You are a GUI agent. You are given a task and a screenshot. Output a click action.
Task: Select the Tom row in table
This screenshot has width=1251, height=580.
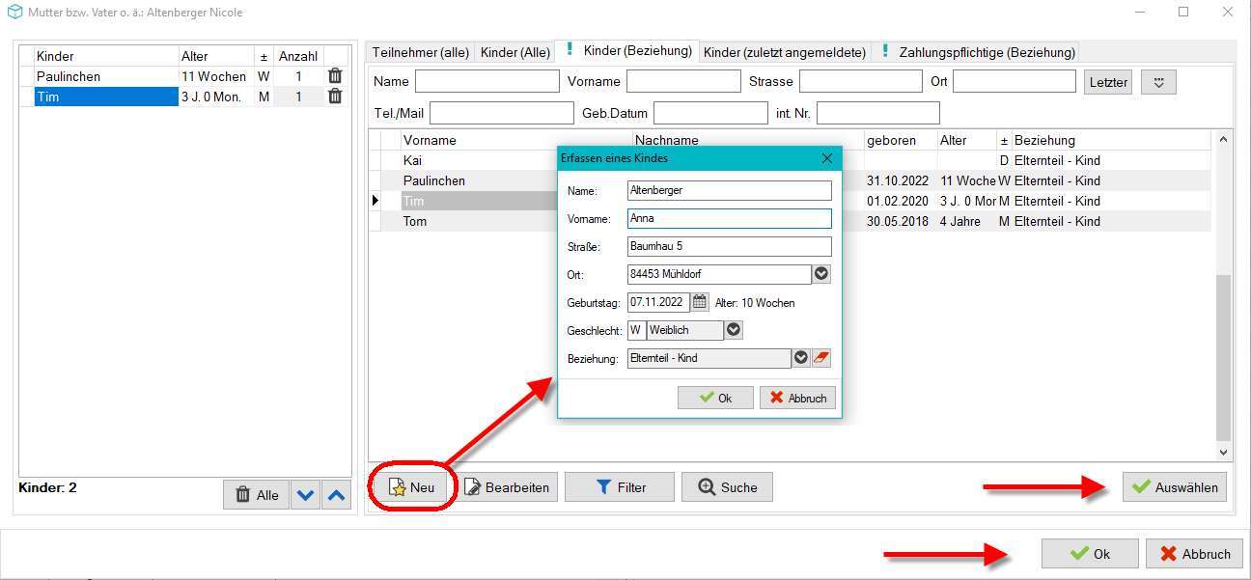click(x=791, y=221)
